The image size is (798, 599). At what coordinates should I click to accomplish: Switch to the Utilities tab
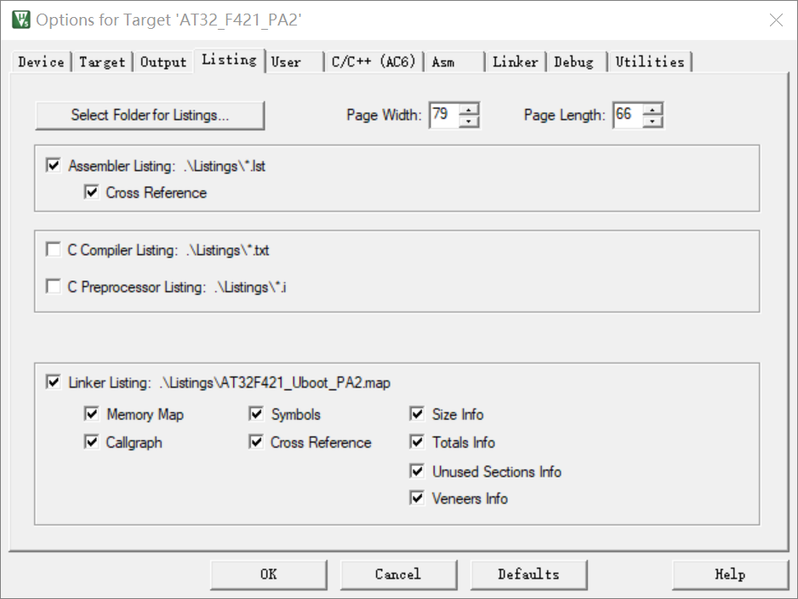coord(650,62)
